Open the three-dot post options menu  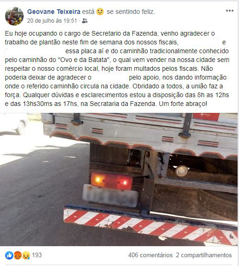(x=229, y=11)
